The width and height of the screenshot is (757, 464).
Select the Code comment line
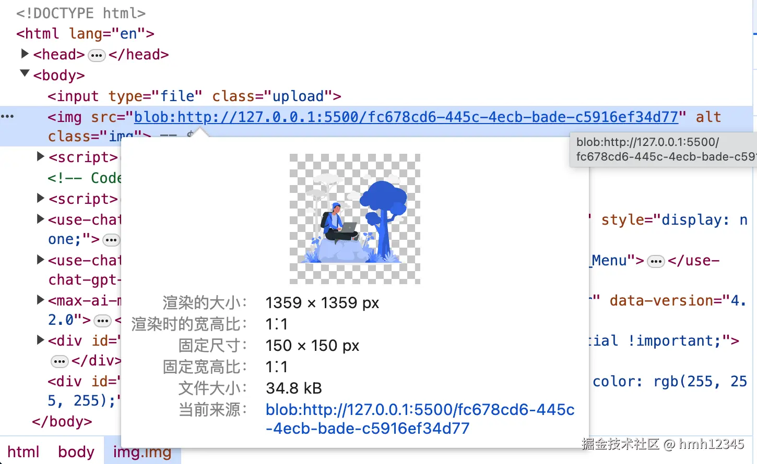84,178
